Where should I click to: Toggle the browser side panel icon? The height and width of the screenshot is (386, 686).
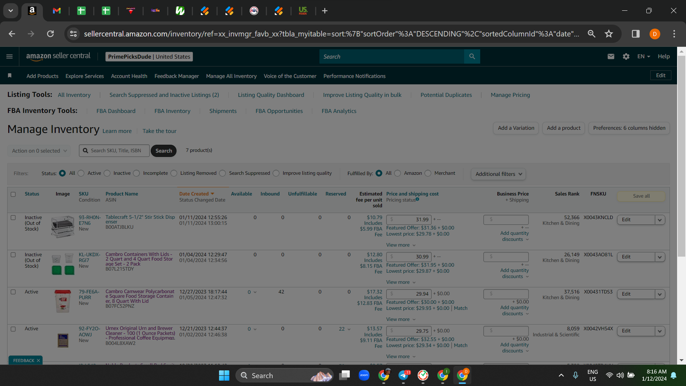click(636, 34)
